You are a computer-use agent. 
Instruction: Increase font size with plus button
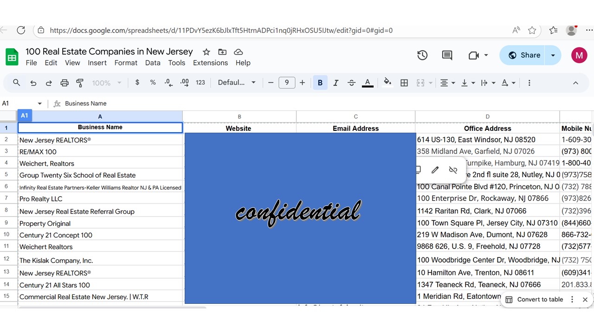click(303, 83)
